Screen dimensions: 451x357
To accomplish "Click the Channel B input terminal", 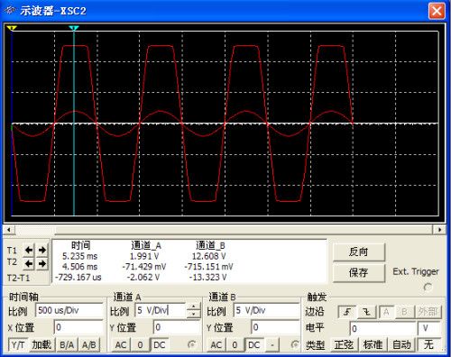I will pyautogui.click(x=295, y=344).
